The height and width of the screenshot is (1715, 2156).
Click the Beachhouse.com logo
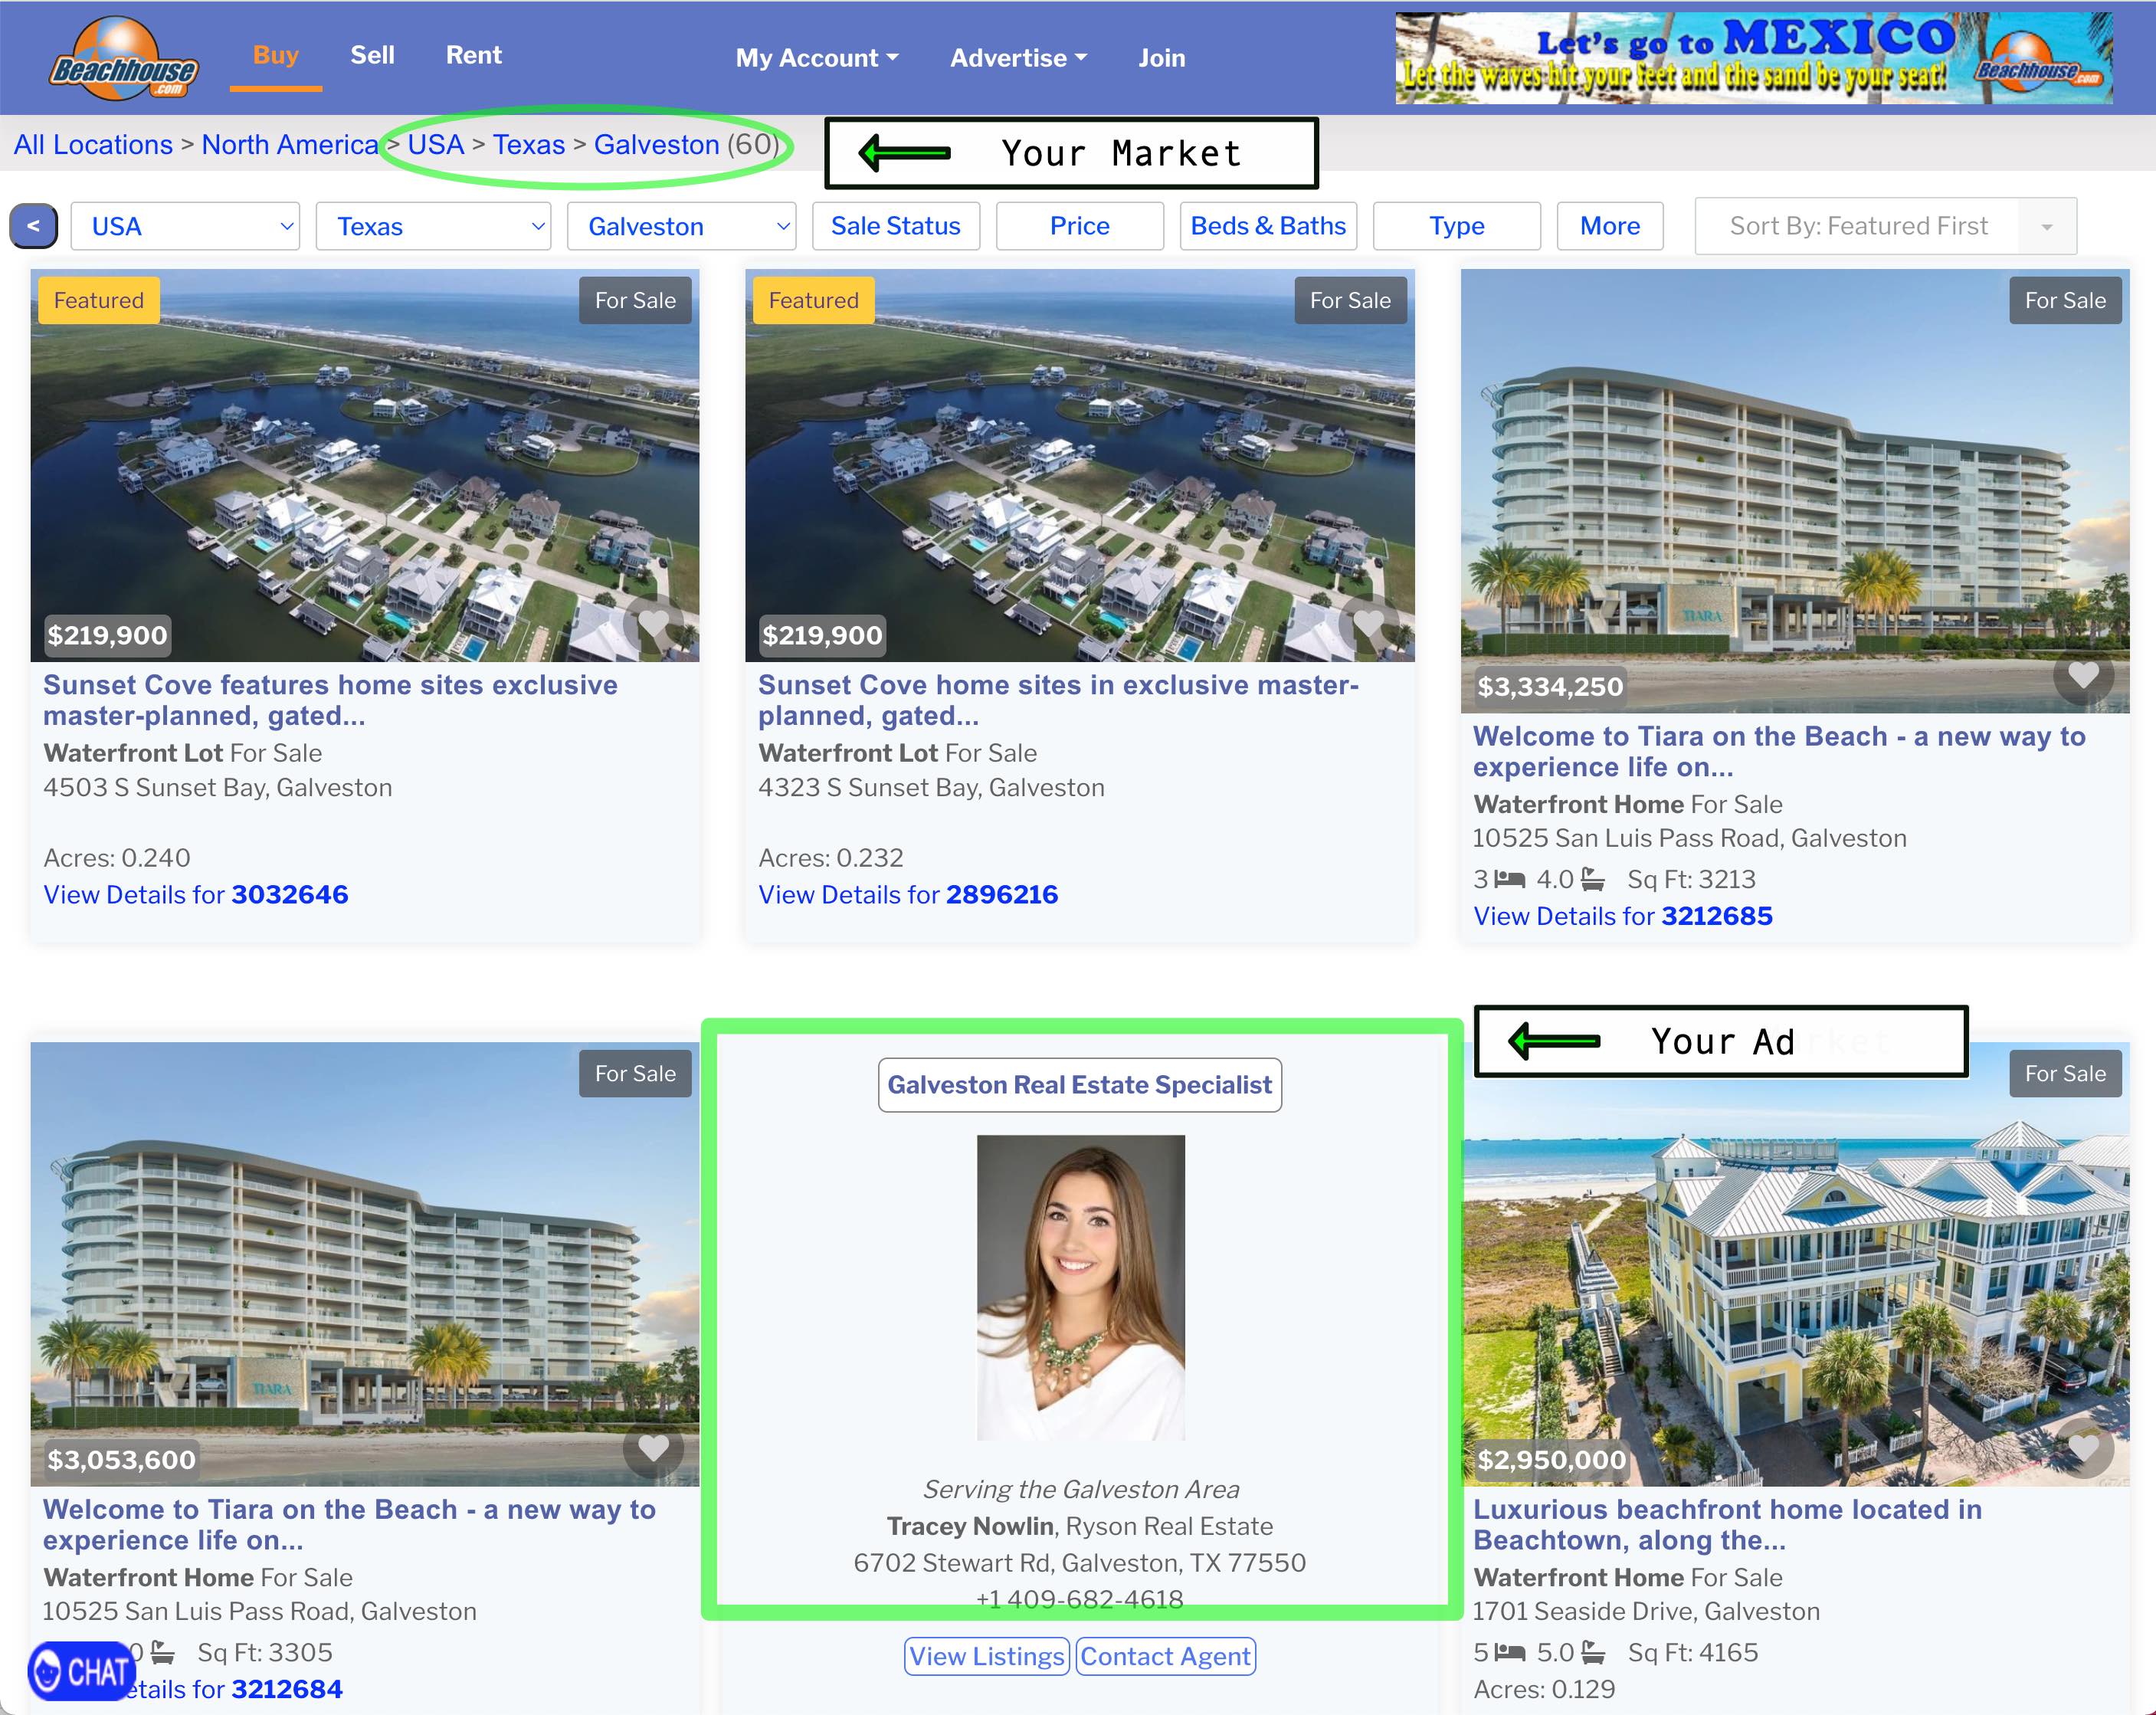(x=122, y=57)
